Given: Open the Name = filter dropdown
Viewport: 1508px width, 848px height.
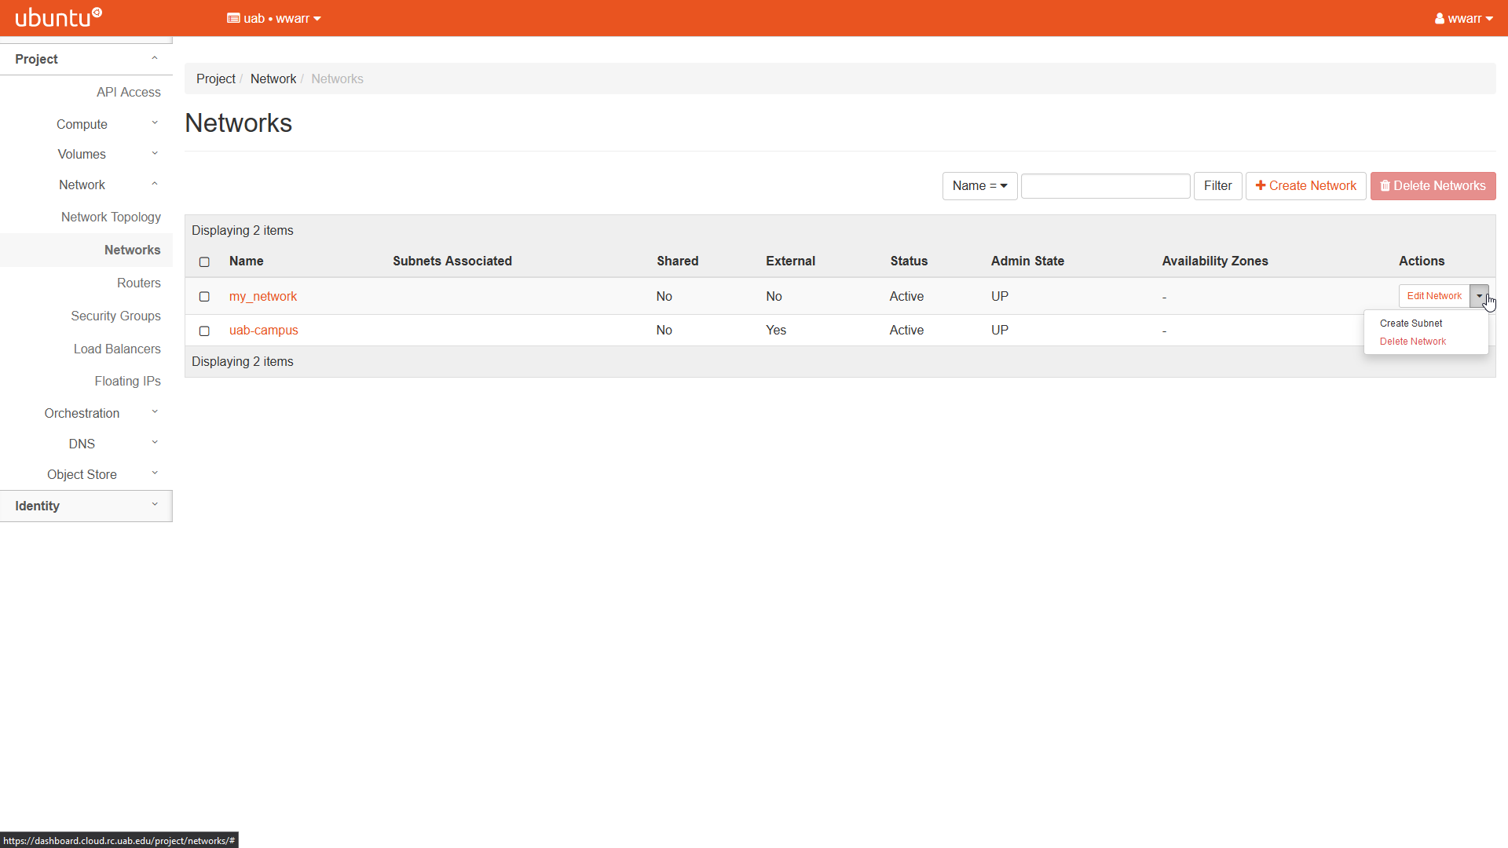Looking at the screenshot, I should click(x=979, y=186).
